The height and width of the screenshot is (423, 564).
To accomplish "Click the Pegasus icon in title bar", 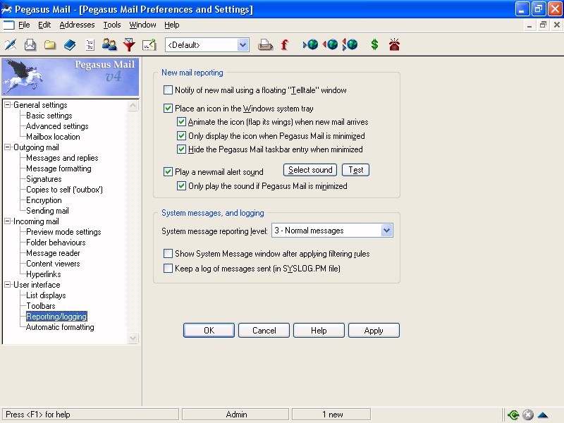I will point(6,9).
